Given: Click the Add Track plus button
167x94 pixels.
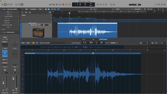Looking at the screenshot, I should pyautogui.click(x=22, y=12).
